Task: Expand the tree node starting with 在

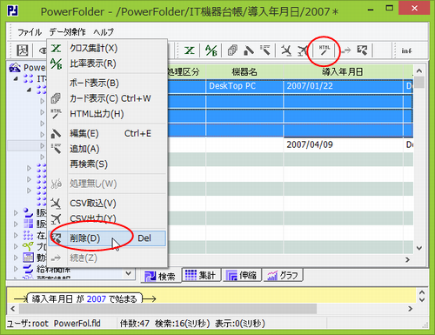Action: point(16,235)
